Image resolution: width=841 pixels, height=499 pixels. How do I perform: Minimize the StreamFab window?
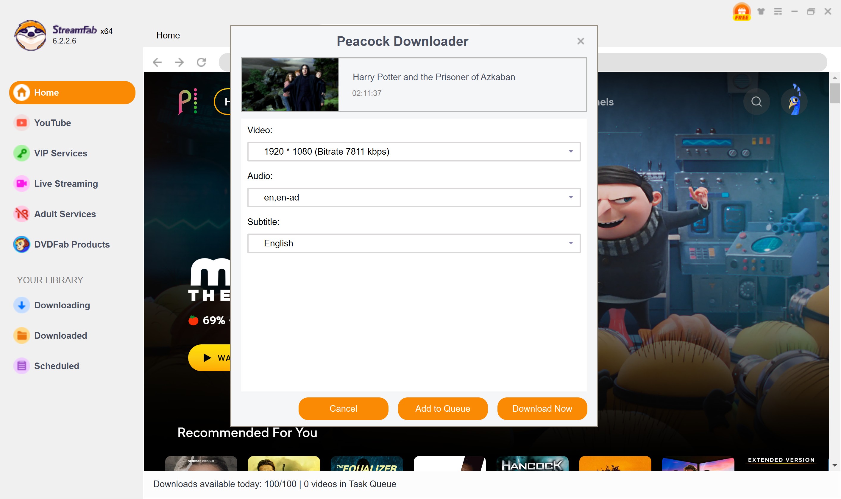(794, 11)
